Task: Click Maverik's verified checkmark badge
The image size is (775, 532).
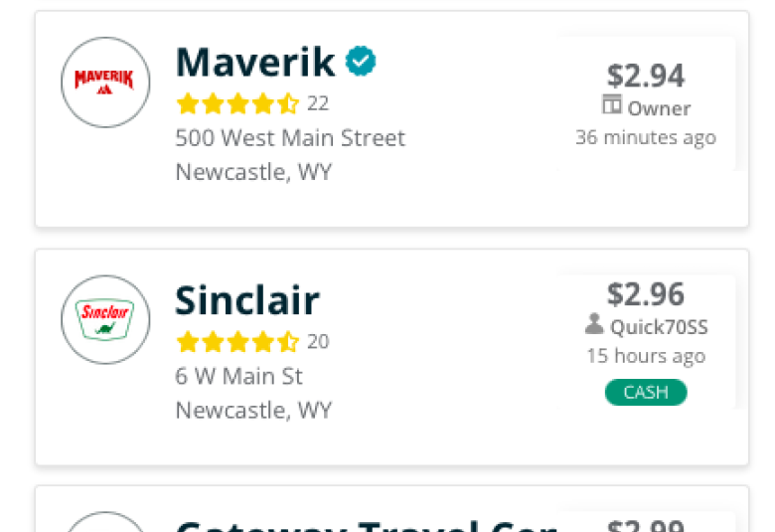Action: tap(361, 61)
